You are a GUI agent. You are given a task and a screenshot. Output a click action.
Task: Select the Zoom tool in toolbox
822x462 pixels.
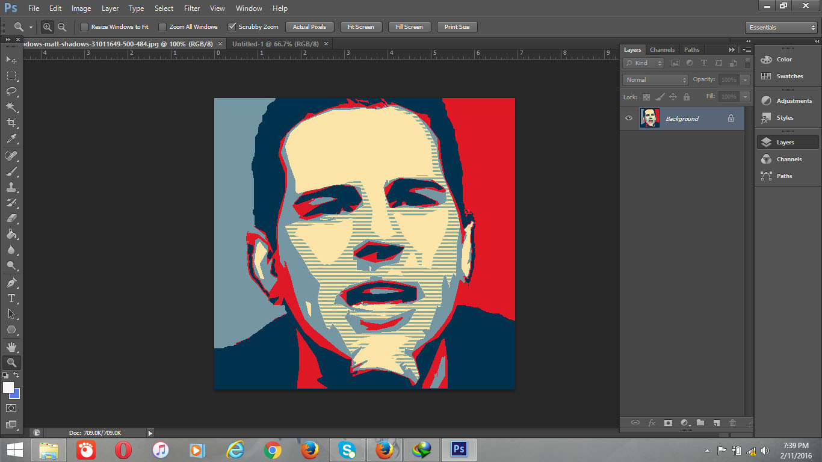pyautogui.click(x=11, y=363)
